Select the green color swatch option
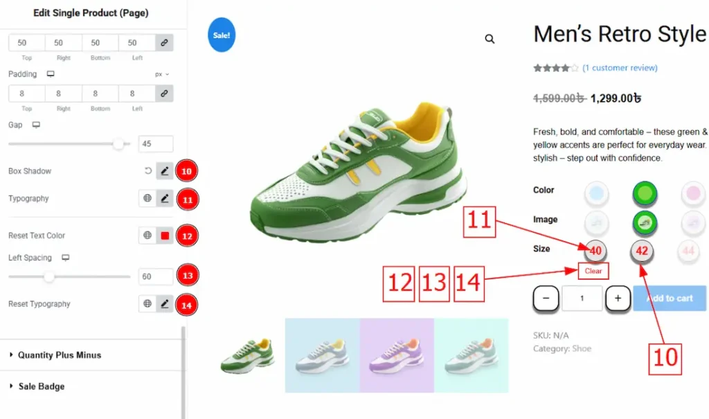This screenshot has width=709, height=419. coord(645,193)
